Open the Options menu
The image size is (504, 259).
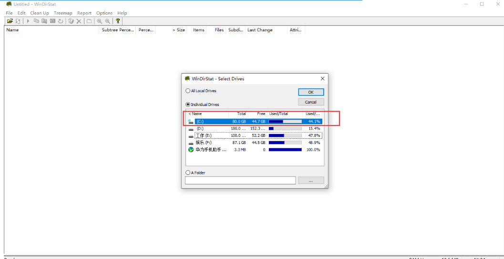(x=104, y=13)
